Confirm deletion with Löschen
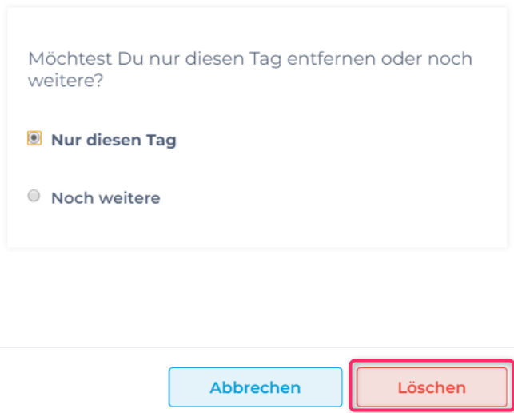This screenshot has height=413, width=514. pos(431,387)
